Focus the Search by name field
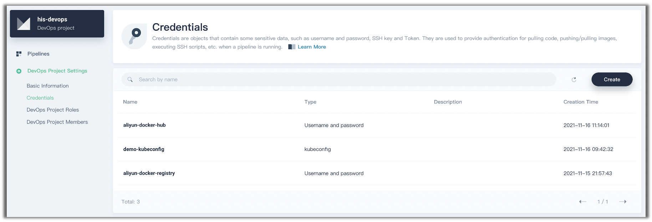The image size is (652, 222). click(x=342, y=80)
